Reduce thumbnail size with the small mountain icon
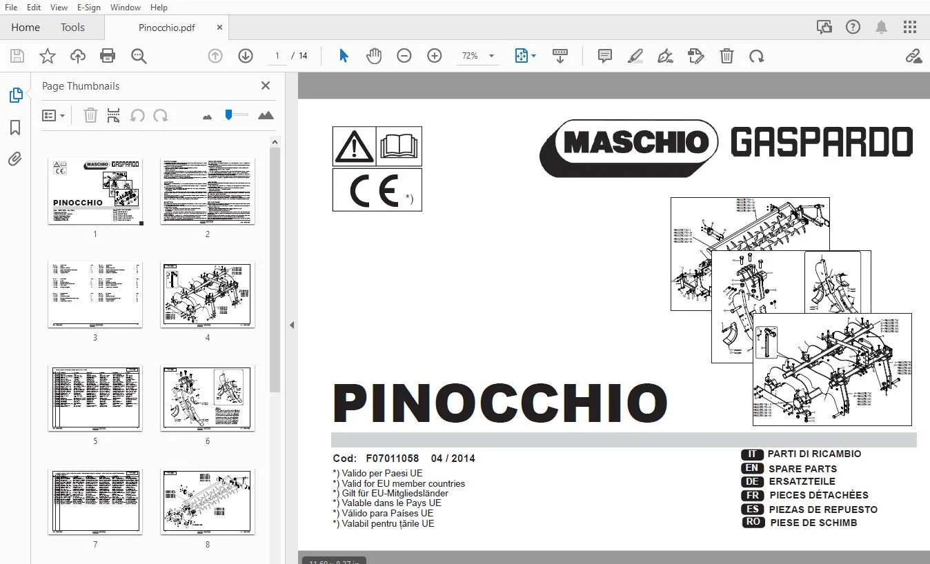This screenshot has height=564, width=930. coord(208,117)
